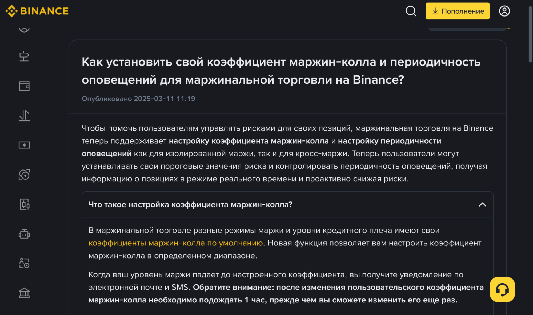Click the download arrow inside Пополнение button

point(436,11)
